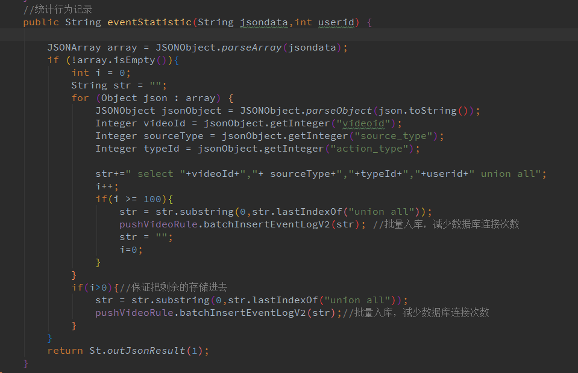Click the line 'int i = 0;'
578x373 pixels.
[x=101, y=73]
